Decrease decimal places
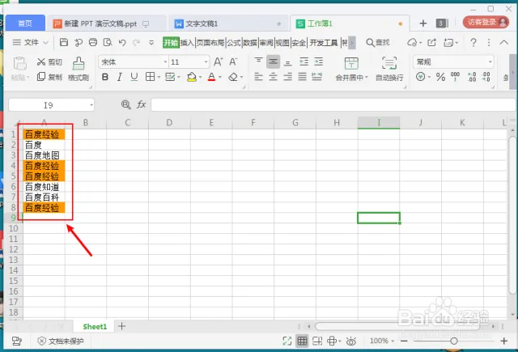The image size is (518, 352). (x=486, y=77)
